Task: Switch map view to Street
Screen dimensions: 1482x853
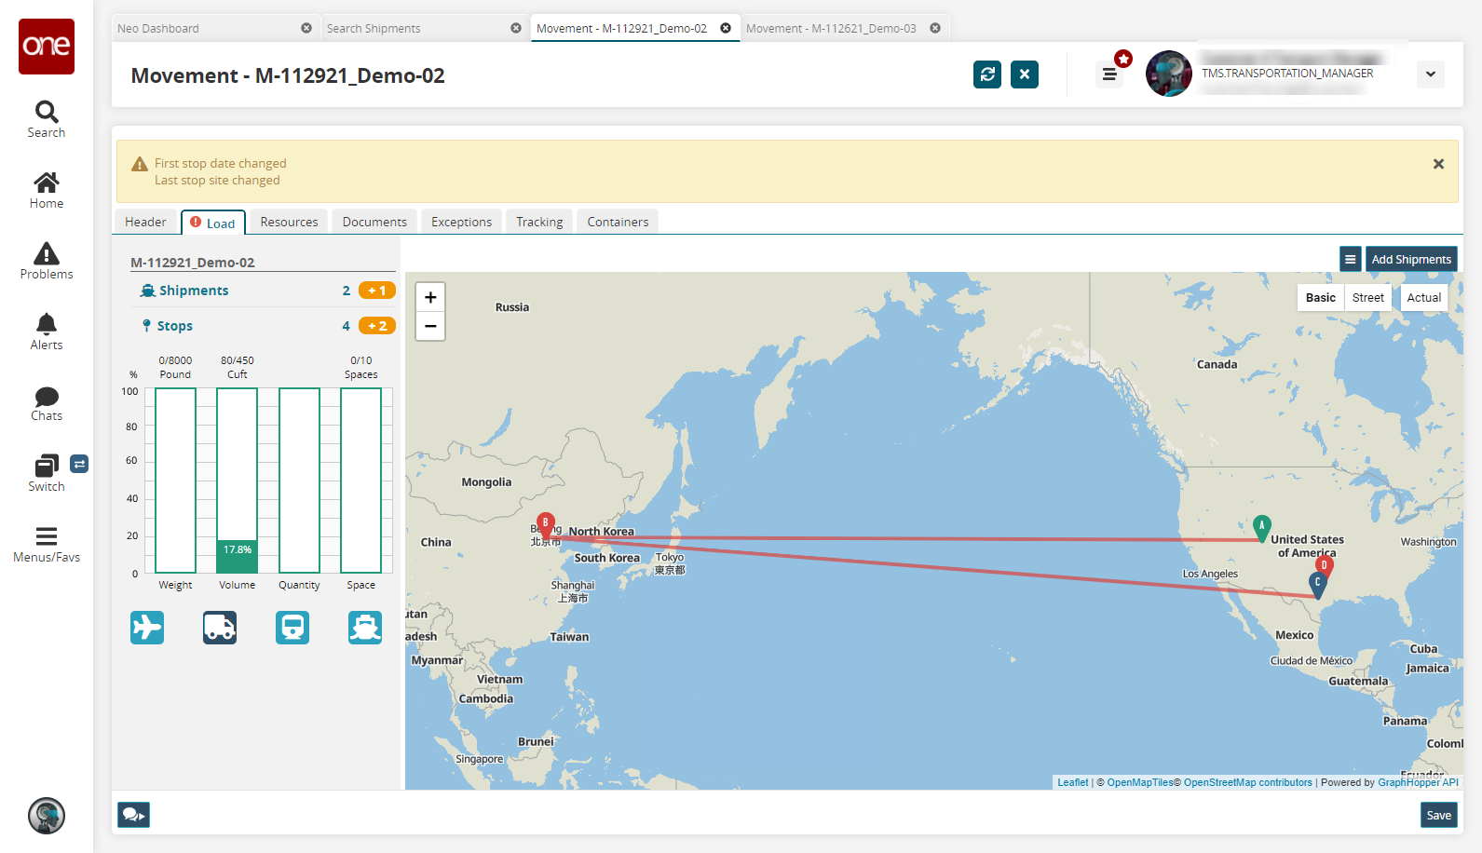Action: [x=1367, y=298]
